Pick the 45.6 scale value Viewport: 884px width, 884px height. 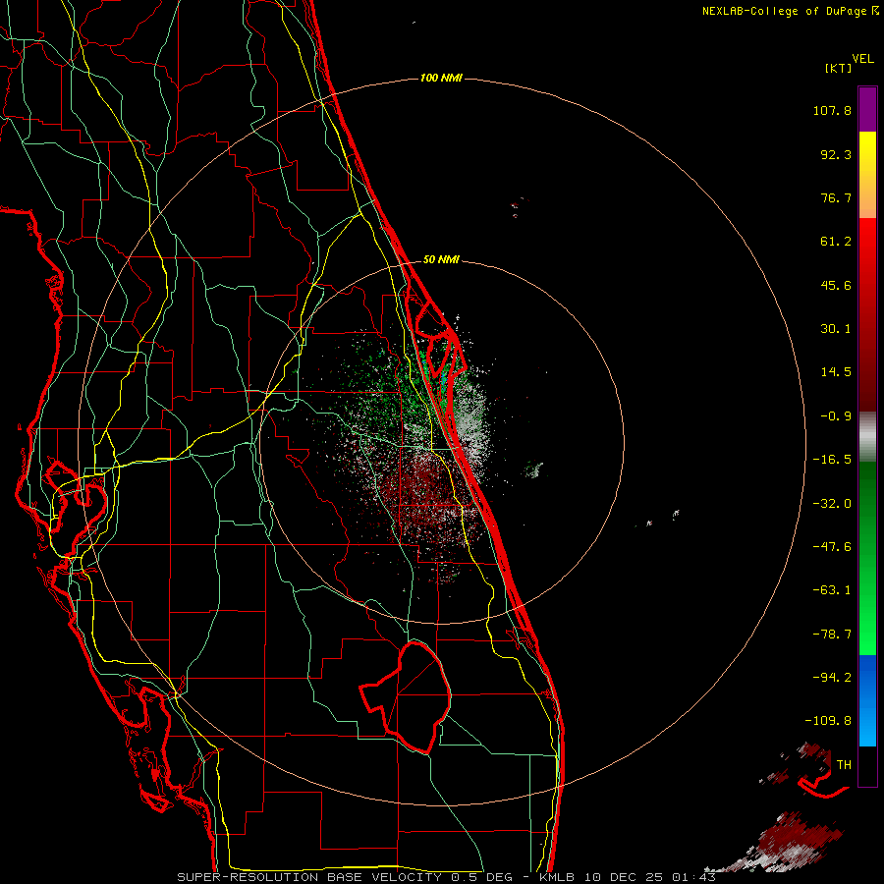click(x=836, y=285)
